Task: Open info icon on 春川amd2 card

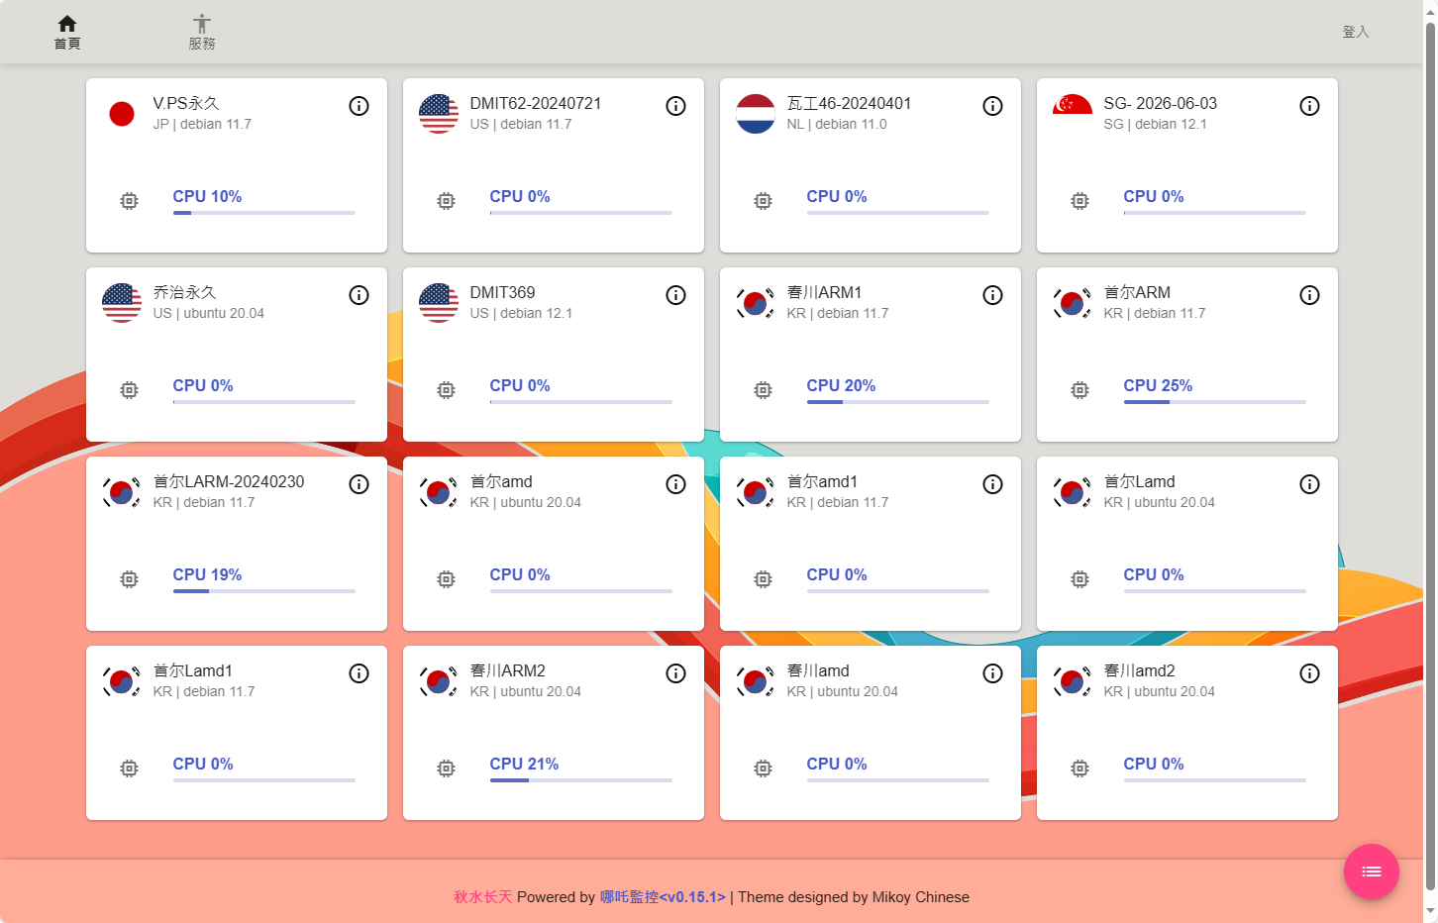Action: coord(1309,673)
